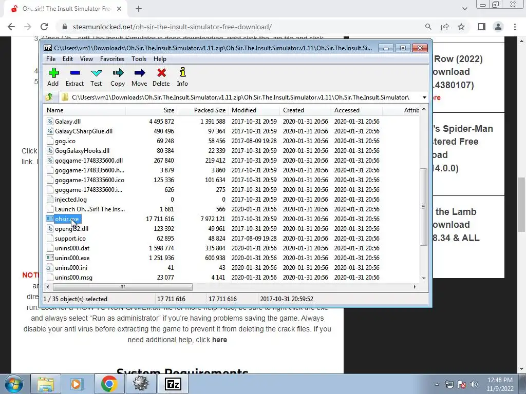The image size is (526, 394).
Task: Select the opengl32.dll file icon
Action: tap(50, 228)
